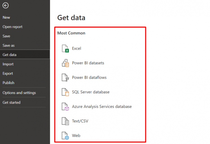
Task: Choose Export from the sidebar
Action: [8, 74]
